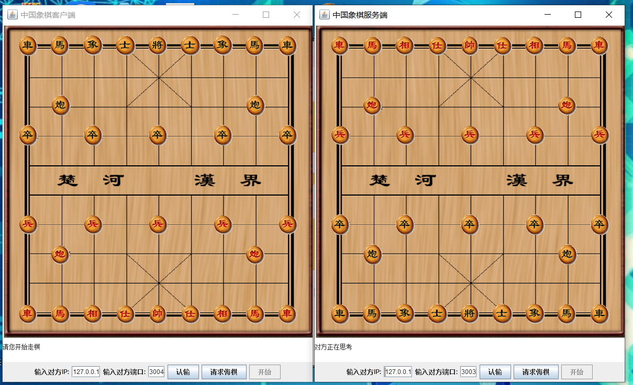Select client's center black 卒 pawn
Viewport: 633px width, 385px height.
(x=158, y=135)
